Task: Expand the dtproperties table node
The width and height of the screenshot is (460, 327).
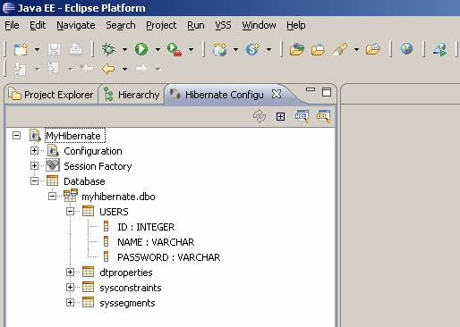Action: (x=71, y=272)
